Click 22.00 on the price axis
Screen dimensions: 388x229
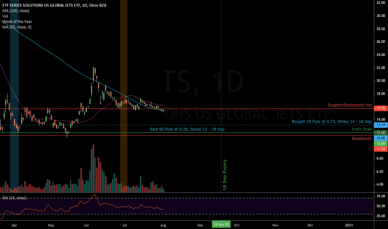point(381,67)
